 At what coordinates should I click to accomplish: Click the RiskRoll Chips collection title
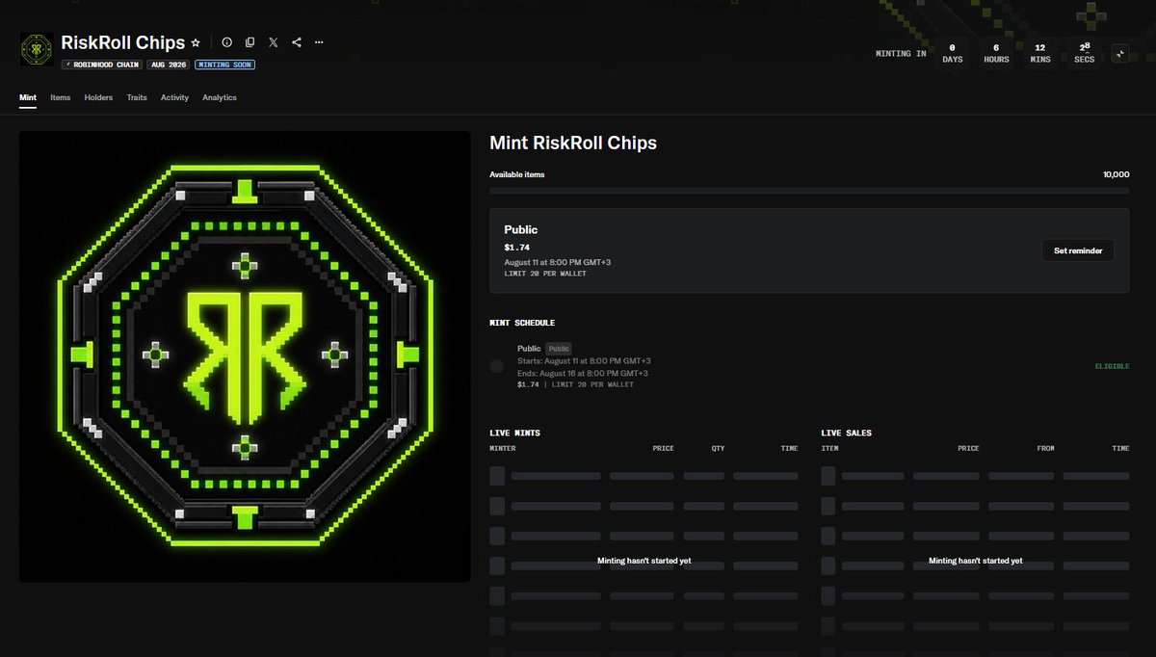pyautogui.click(x=122, y=42)
